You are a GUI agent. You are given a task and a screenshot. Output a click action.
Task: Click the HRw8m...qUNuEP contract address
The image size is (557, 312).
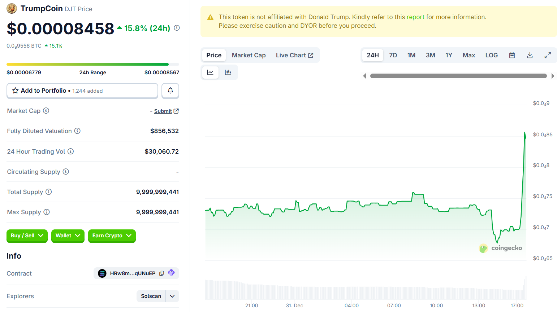(133, 273)
